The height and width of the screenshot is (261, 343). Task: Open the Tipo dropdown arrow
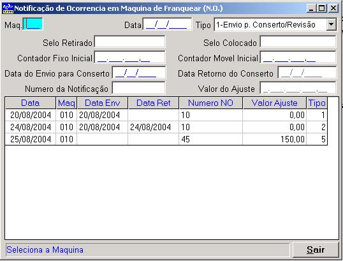click(331, 24)
